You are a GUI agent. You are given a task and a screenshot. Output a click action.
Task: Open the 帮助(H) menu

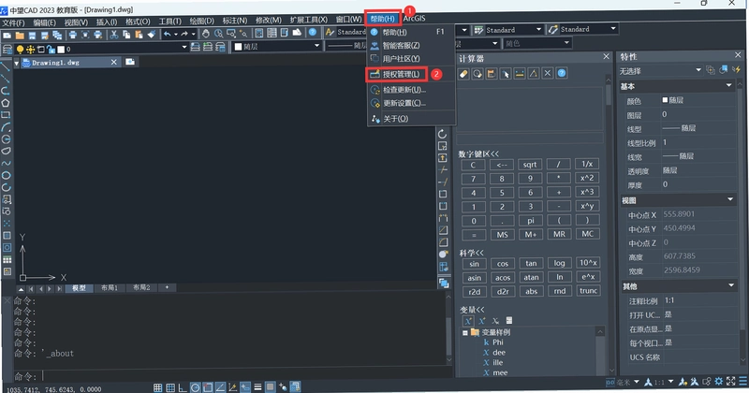[383, 19]
